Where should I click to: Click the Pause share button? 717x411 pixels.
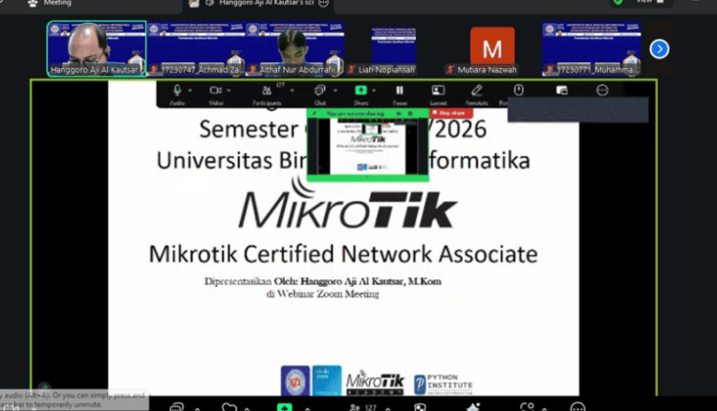coord(400,91)
